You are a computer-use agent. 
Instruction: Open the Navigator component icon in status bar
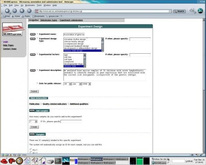[x=3, y=155]
